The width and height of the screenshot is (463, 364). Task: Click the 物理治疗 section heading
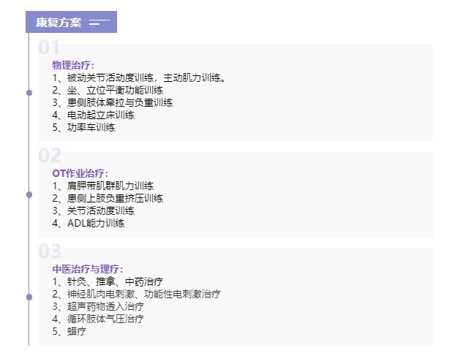pos(73,65)
